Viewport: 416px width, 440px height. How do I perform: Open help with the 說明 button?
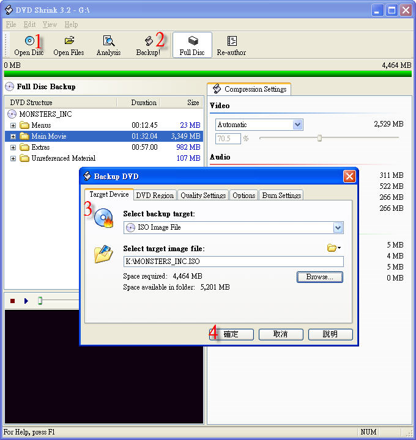click(x=330, y=334)
